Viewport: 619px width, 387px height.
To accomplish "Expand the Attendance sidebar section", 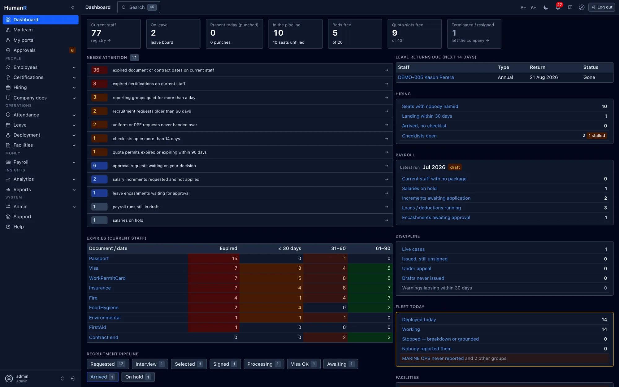I will tap(41, 115).
